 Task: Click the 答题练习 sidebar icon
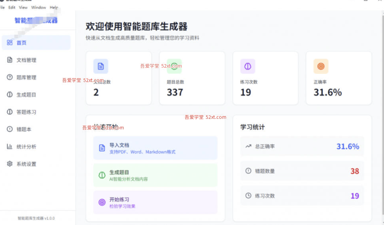click(x=10, y=112)
